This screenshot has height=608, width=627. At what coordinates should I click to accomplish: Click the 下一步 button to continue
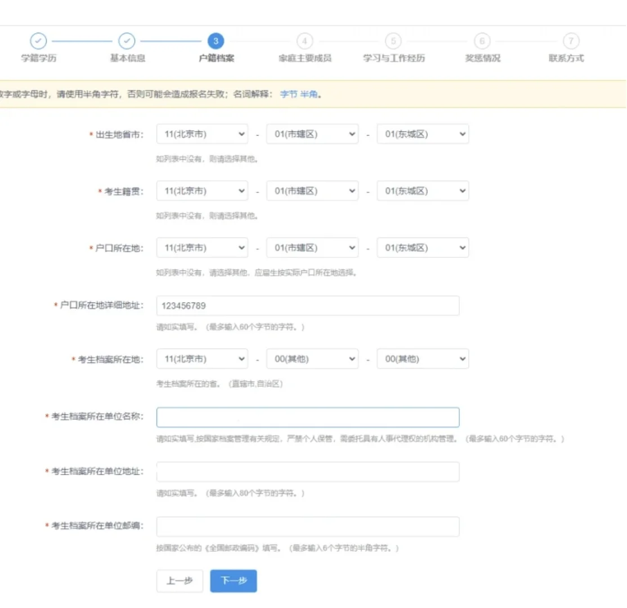coord(234,580)
